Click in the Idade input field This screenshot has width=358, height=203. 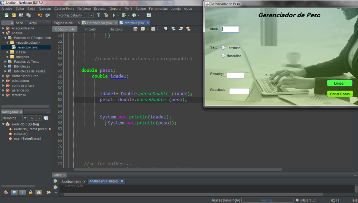[x=230, y=29]
